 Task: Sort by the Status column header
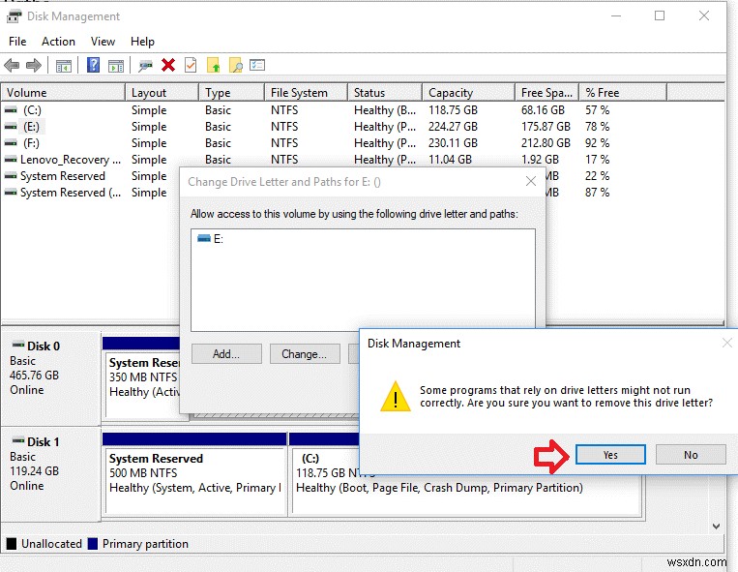coord(385,93)
